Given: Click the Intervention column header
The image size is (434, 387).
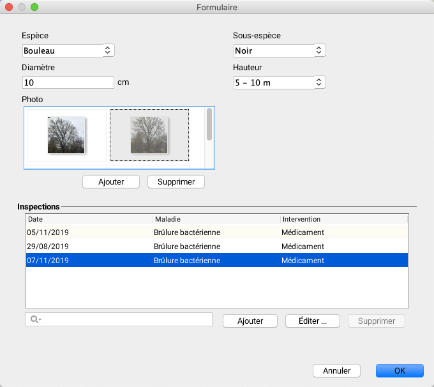Looking at the screenshot, I should point(343,219).
